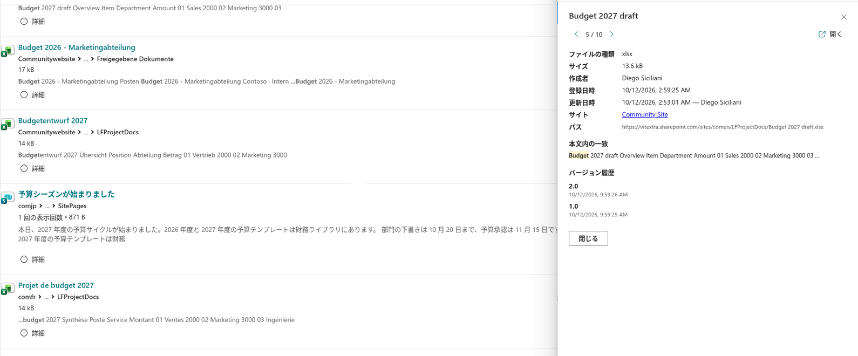Click Budget 2027 draft panel heading
Screen dimensions: 858x356
pyautogui.click(x=603, y=16)
